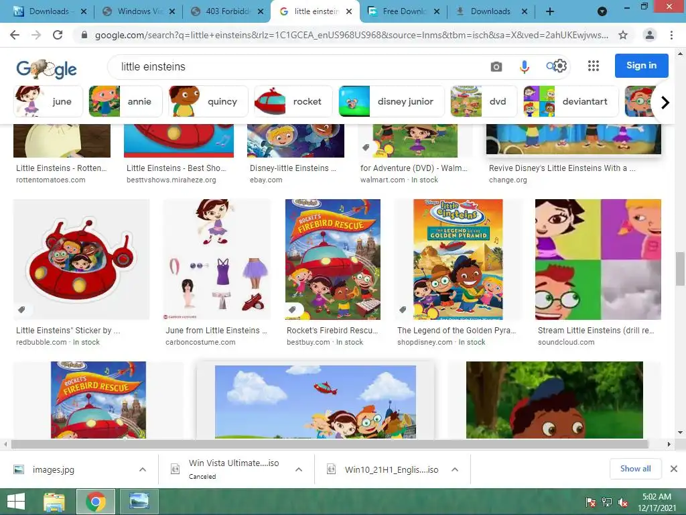Expand options for Win10_21H1 iso download
The width and height of the screenshot is (686, 515).
point(455,469)
